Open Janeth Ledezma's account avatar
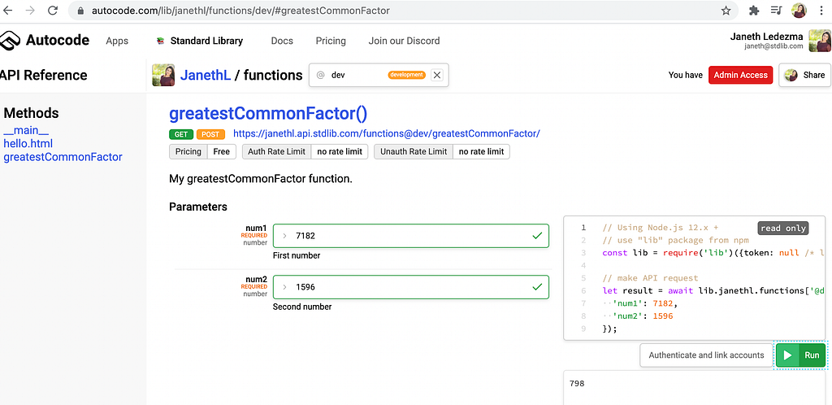This screenshot has height=405, width=832. (x=820, y=41)
